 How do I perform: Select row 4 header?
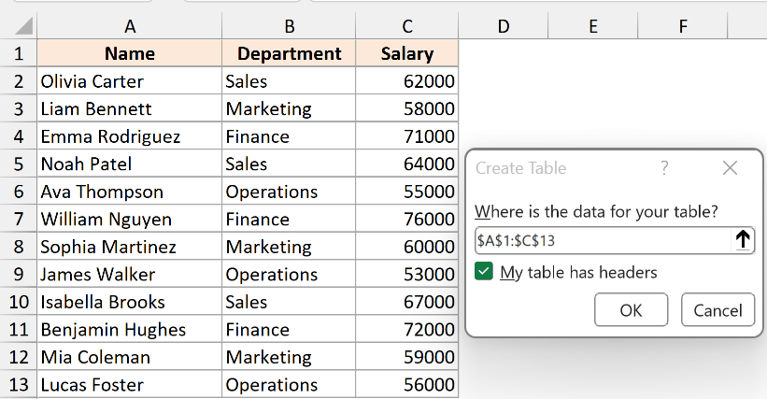click(x=19, y=136)
